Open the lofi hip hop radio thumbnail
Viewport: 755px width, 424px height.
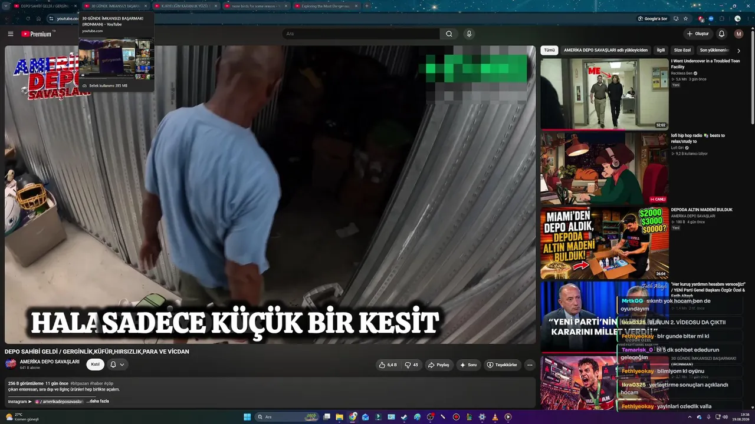click(x=605, y=168)
